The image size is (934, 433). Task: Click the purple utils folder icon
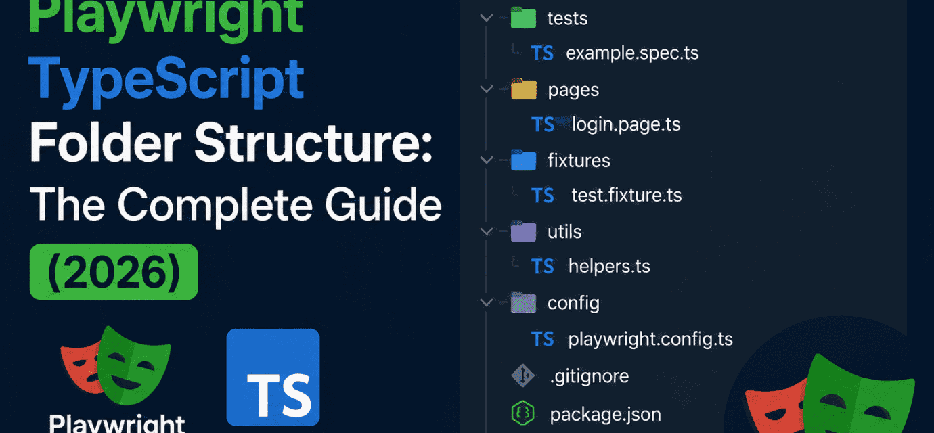coord(523,231)
